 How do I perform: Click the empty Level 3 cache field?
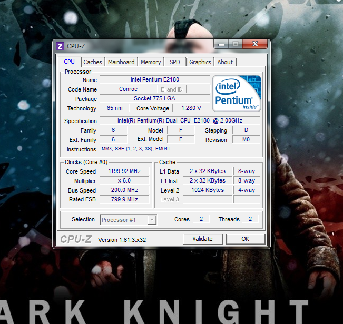[x=208, y=199]
